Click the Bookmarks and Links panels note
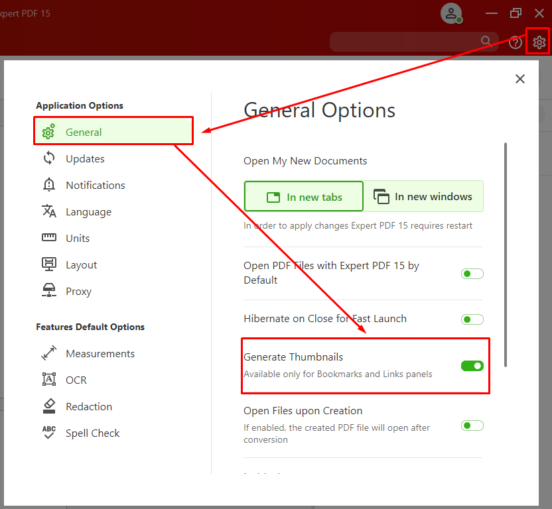 click(x=338, y=374)
